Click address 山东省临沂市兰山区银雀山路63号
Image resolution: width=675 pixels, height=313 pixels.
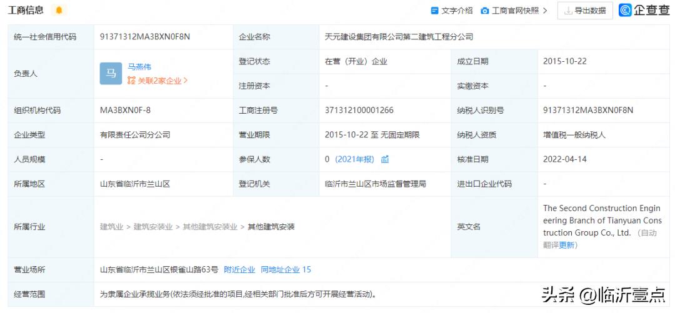[x=159, y=270]
